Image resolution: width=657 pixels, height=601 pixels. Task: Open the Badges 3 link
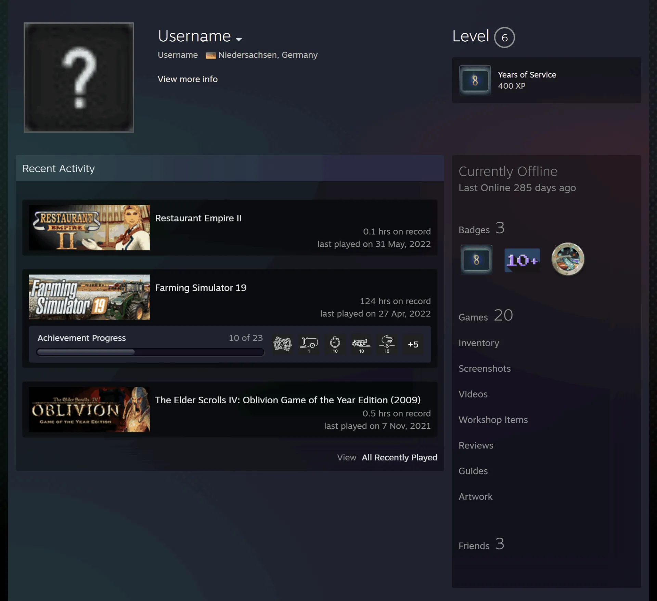click(481, 228)
